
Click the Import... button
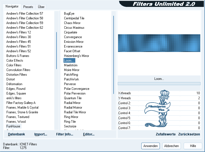(41, 134)
